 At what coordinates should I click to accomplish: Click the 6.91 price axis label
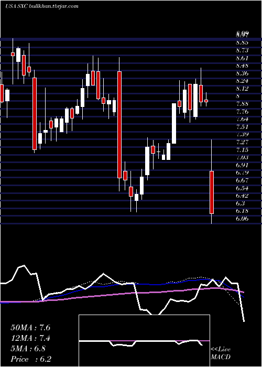tap(242, 165)
